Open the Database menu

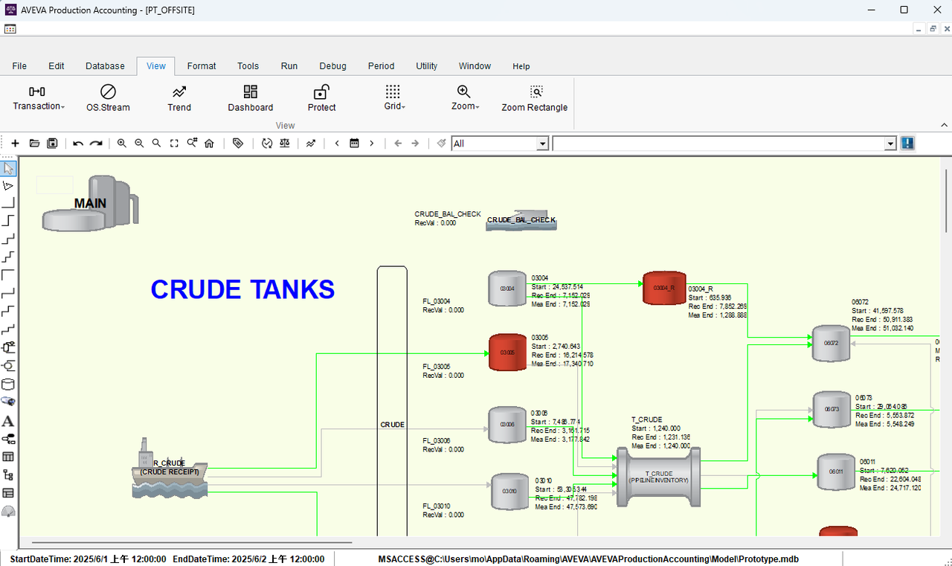[105, 65]
